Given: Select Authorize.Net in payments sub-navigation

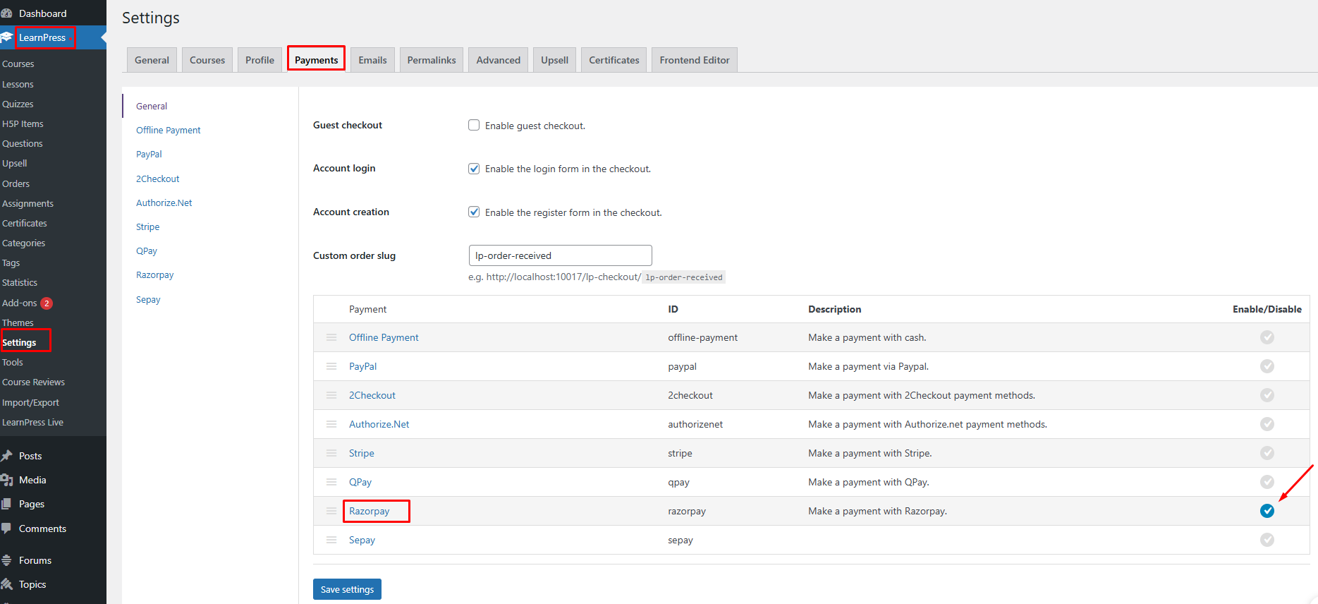Looking at the screenshot, I should [164, 203].
